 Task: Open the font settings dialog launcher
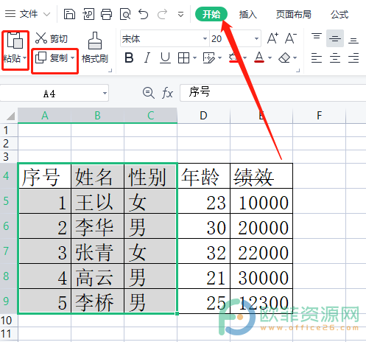pyautogui.click(x=298, y=71)
